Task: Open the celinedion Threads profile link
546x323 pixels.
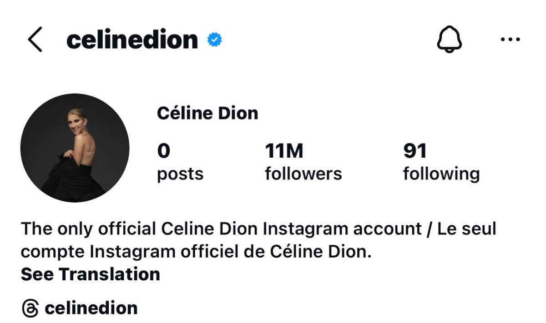Action: point(91,308)
